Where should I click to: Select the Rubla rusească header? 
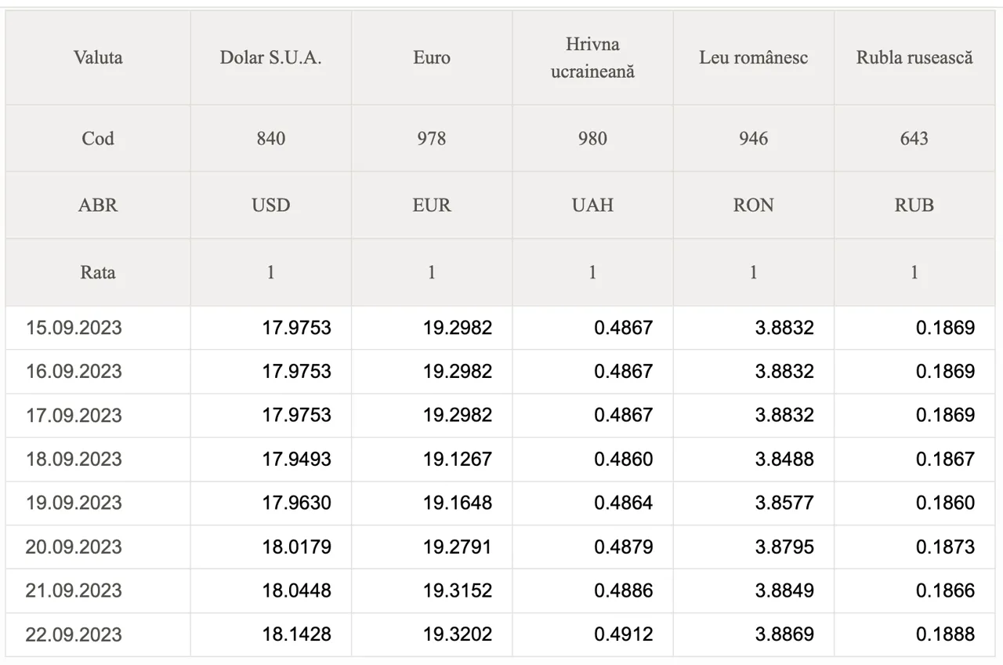[914, 57]
